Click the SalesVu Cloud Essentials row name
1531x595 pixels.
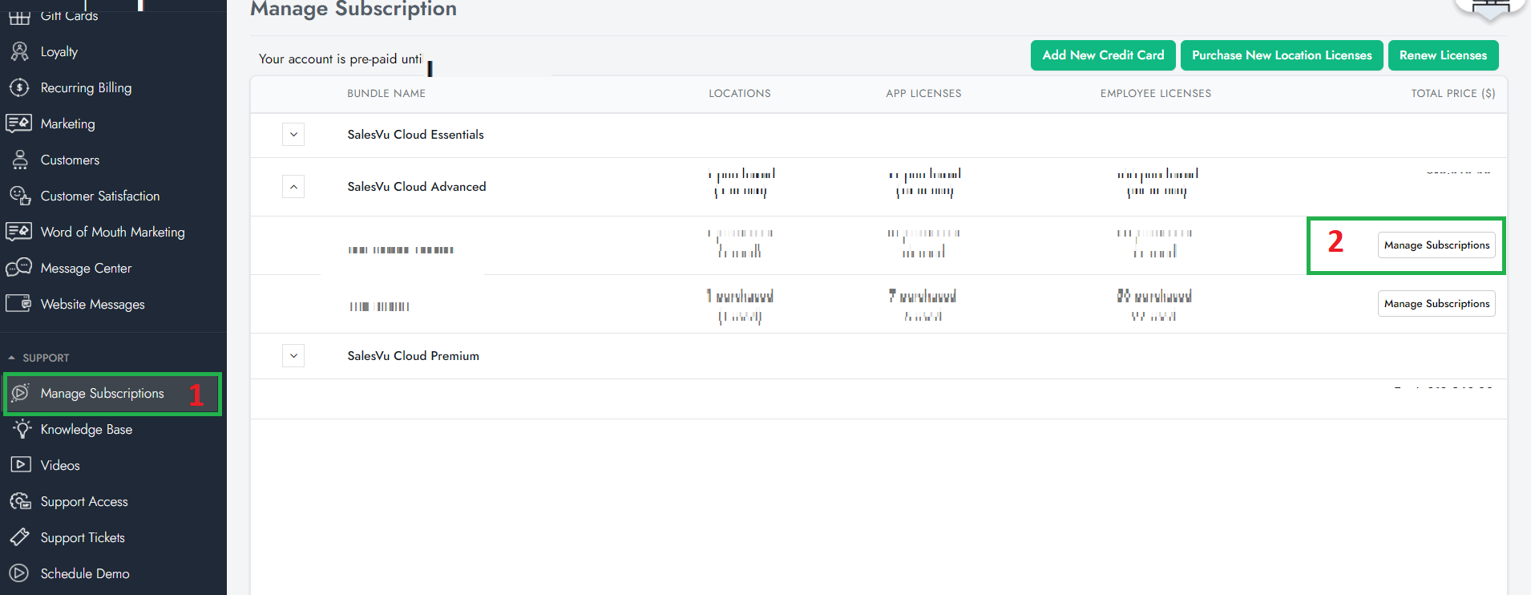coord(415,135)
